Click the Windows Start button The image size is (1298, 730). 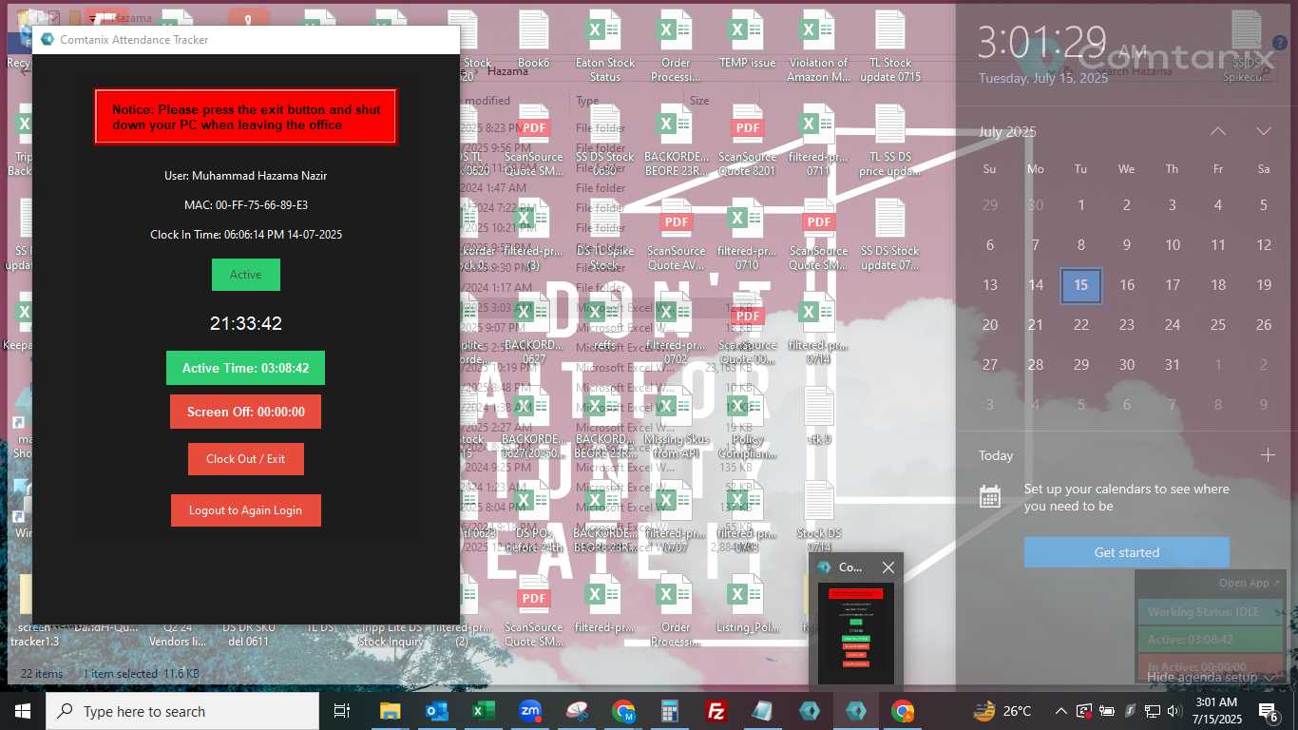[23, 711]
